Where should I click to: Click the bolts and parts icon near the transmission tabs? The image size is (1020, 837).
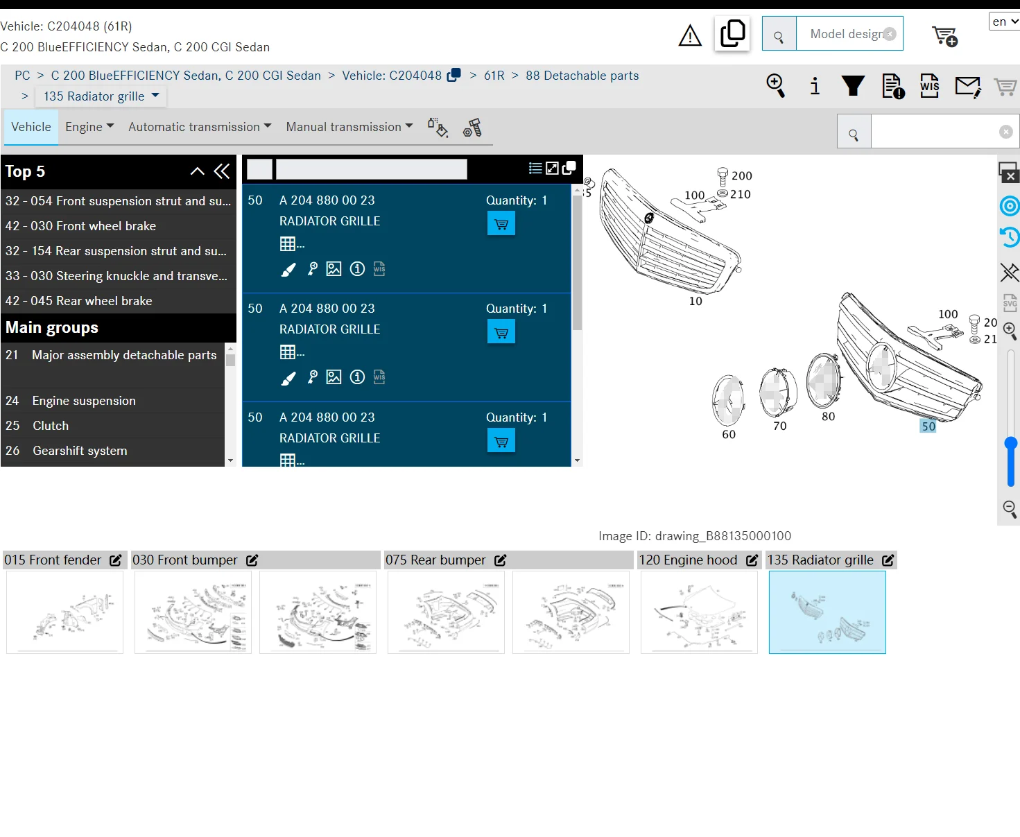coord(473,128)
